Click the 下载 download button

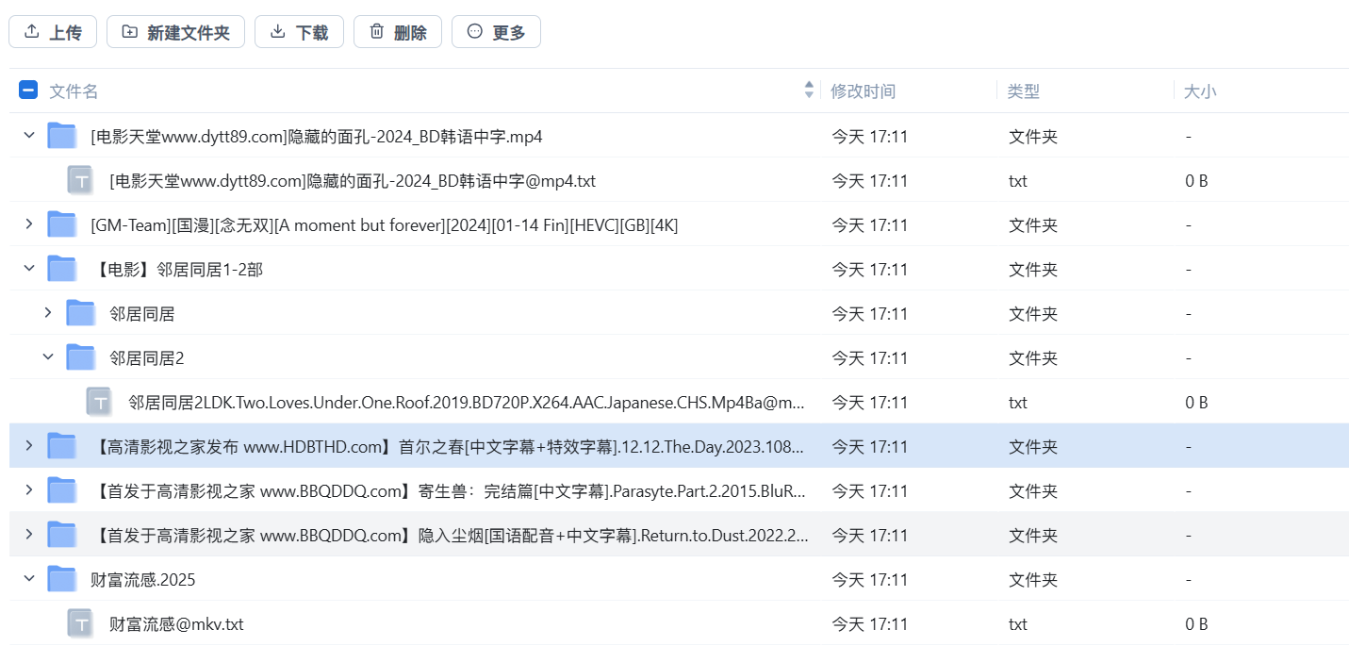pyautogui.click(x=299, y=32)
